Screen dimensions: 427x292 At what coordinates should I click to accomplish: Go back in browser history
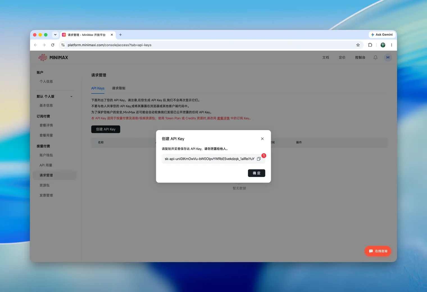pyautogui.click(x=35, y=45)
